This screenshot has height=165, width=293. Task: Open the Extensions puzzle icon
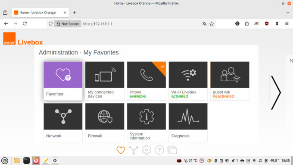[247, 24]
